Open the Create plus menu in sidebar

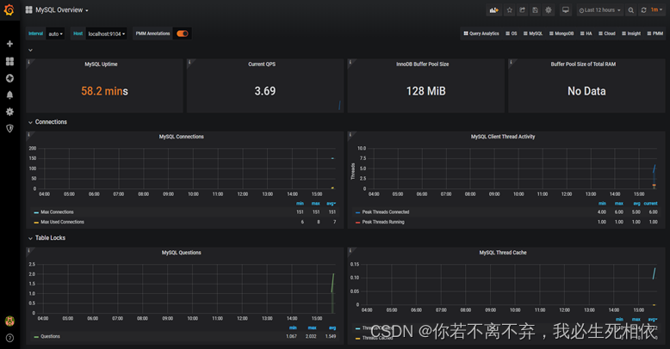pos(9,44)
